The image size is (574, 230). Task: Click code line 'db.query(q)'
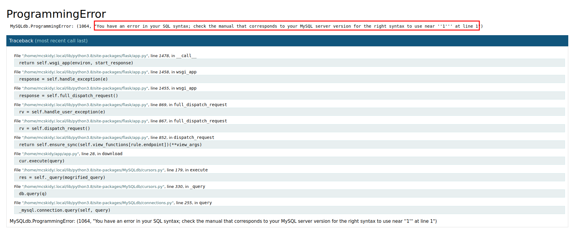tap(289, 194)
